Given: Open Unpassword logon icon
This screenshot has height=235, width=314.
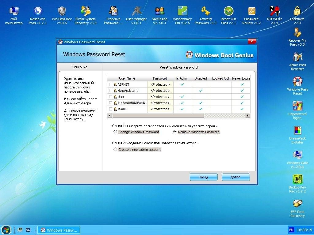Looking at the screenshot, I should (x=297, y=110).
